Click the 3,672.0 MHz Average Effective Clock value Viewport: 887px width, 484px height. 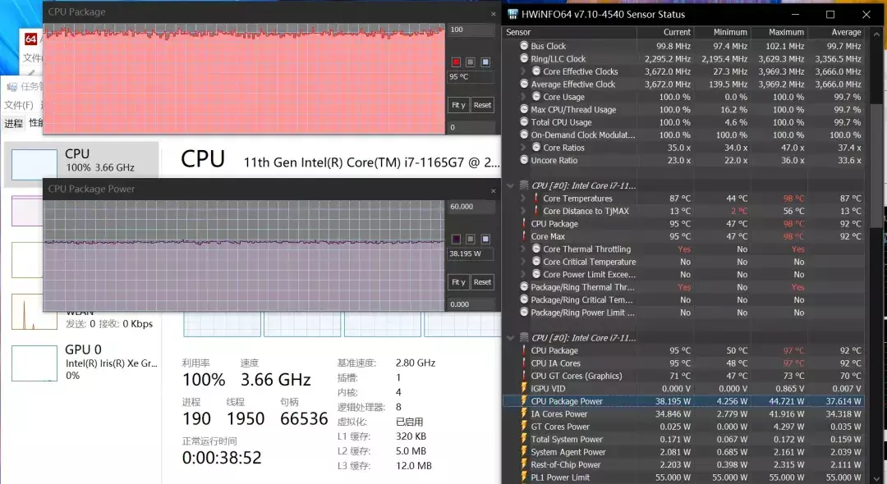[668, 84]
